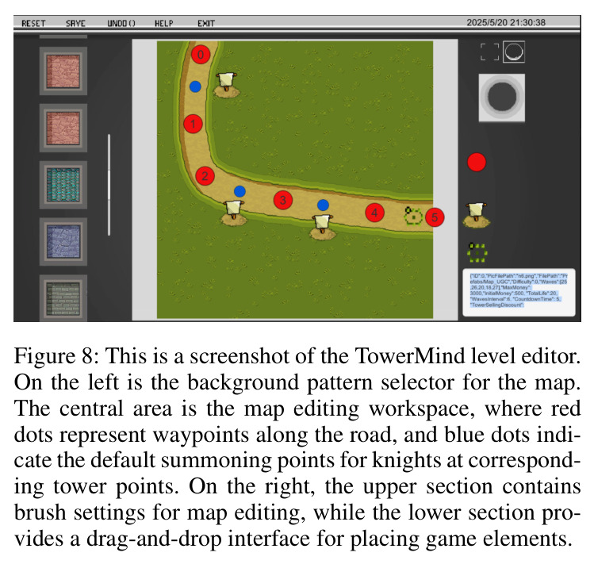Open HELP from the top bar

coord(163,24)
